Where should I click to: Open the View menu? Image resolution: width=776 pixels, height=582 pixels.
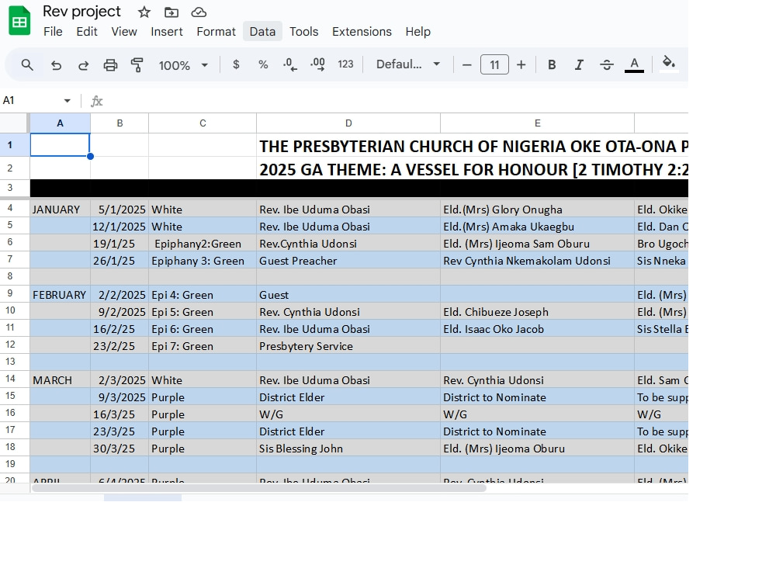[x=123, y=32]
